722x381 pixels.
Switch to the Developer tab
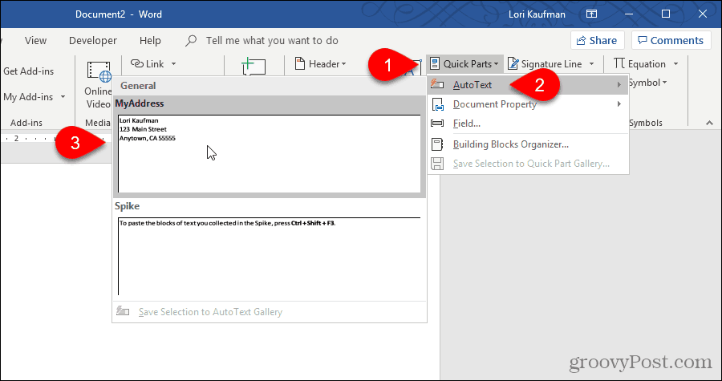[x=93, y=40]
